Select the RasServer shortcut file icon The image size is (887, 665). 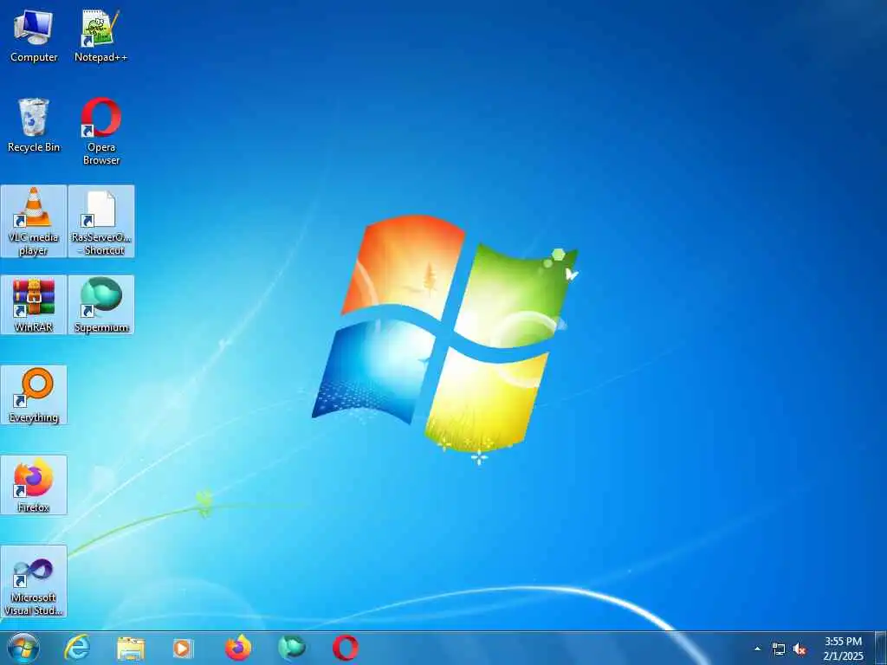click(101, 221)
